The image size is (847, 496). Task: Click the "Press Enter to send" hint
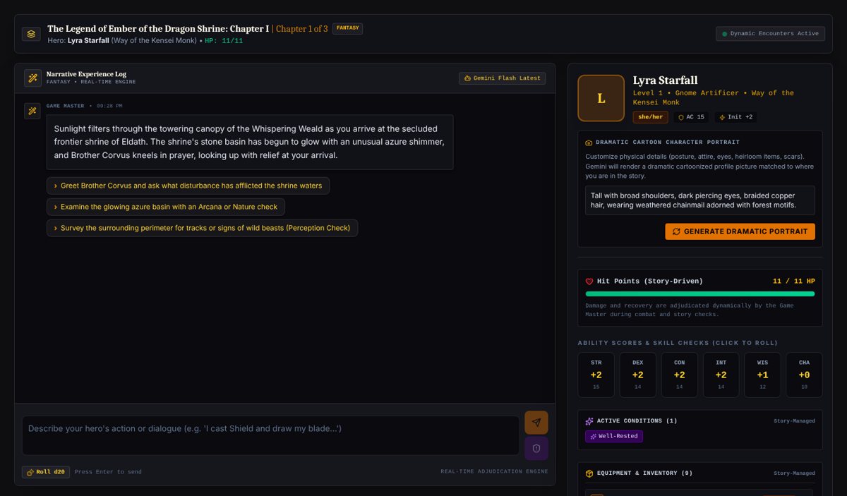[x=108, y=472]
